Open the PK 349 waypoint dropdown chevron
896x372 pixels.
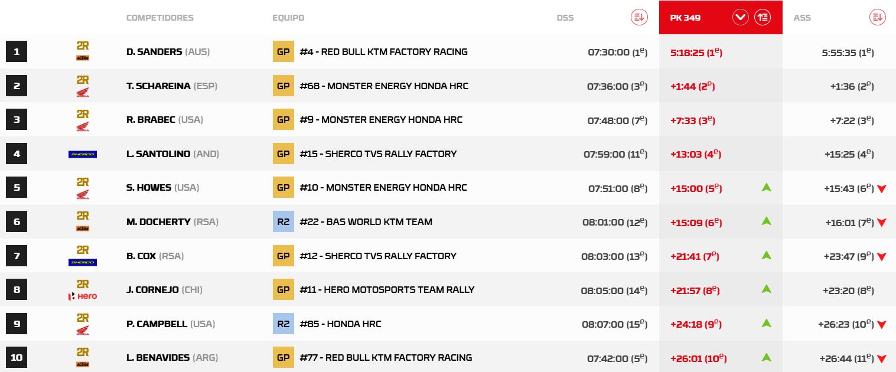click(740, 17)
